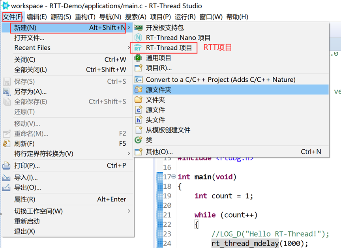Open the 导航(N) menu

(110, 17)
